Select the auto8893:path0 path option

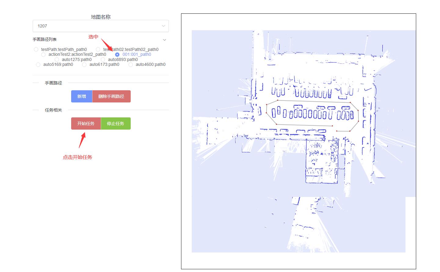click(103, 59)
